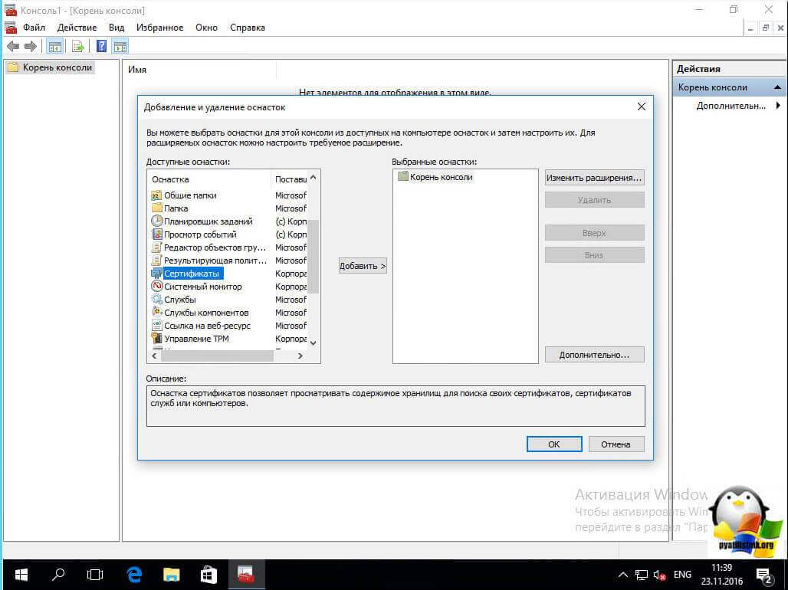Select the Системный монитор snap-in icon
Viewport: 788px width, 590px height.
click(156, 287)
